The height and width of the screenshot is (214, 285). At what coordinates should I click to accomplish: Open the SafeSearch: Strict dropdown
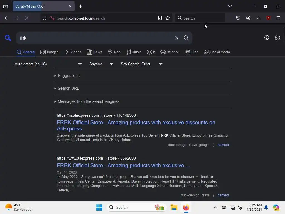(141, 64)
